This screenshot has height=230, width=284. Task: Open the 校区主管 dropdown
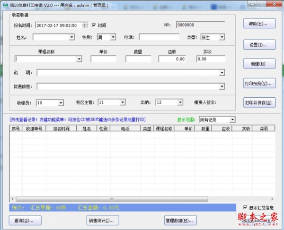pos(123,102)
